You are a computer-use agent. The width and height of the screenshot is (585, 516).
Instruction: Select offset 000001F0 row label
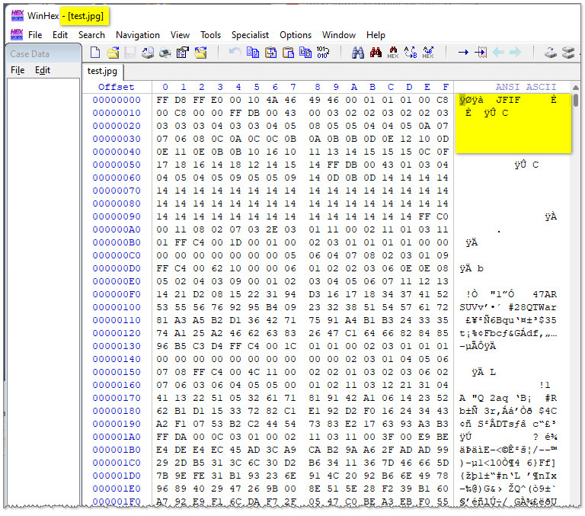pyautogui.click(x=117, y=501)
